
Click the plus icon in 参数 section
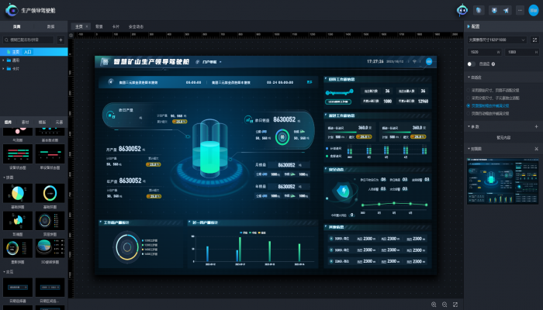click(536, 126)
